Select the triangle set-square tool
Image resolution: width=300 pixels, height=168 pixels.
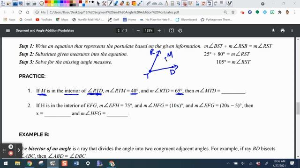[x=160, y=3]
